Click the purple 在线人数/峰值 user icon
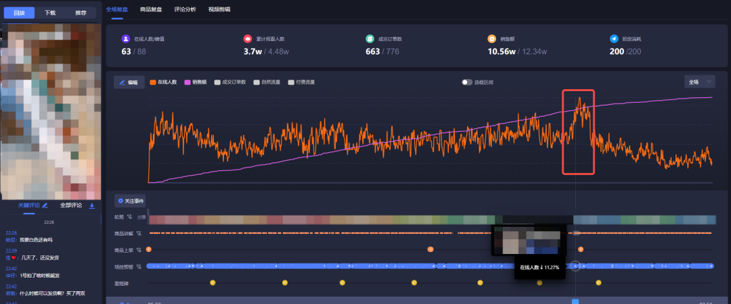Screen dimensions: 731x304 (x=125, y=39)
